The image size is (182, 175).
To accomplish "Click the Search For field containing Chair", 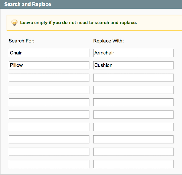I will (x=49, y=53).
